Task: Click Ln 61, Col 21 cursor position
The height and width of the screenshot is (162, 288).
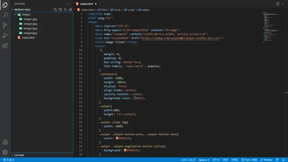Action: (188, 160)
